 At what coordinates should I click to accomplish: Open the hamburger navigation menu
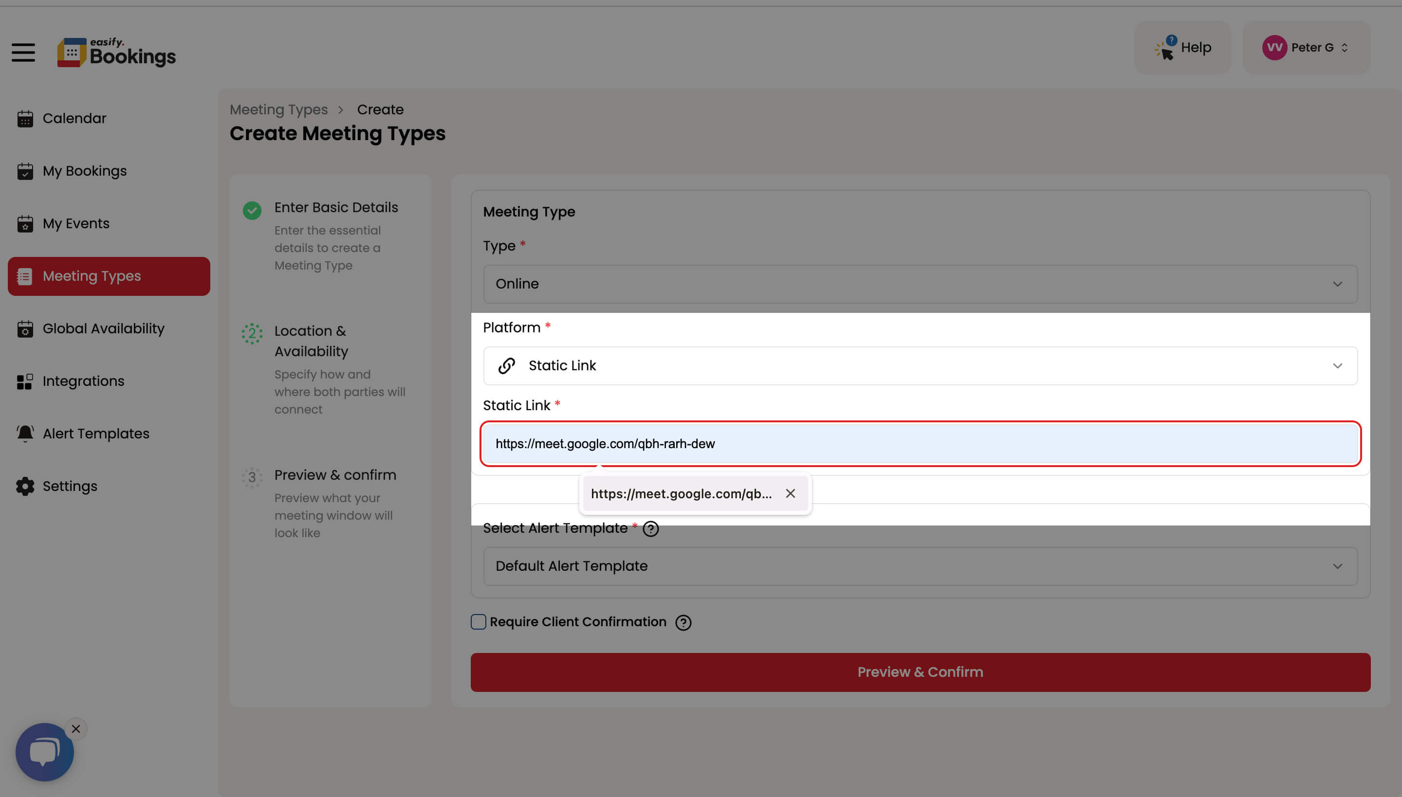(23, 53)
